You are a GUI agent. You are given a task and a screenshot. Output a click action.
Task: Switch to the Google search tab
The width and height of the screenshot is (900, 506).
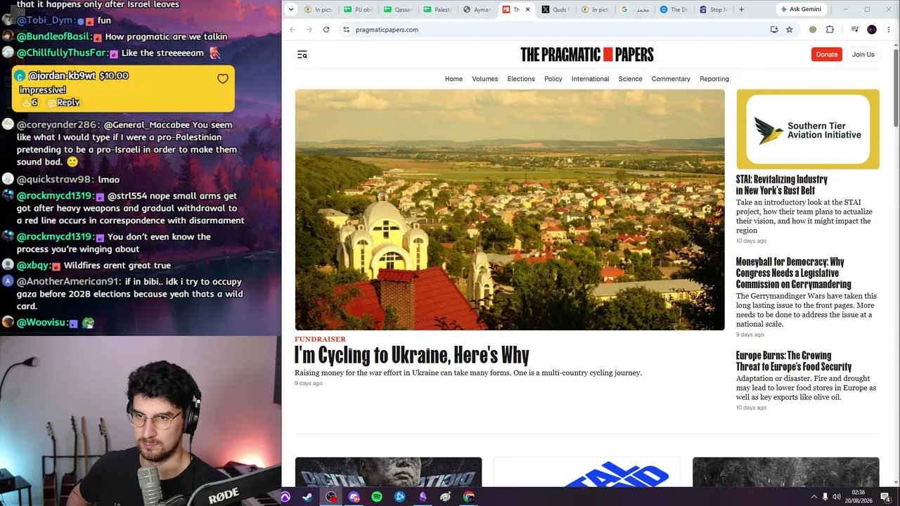[635, 10]
